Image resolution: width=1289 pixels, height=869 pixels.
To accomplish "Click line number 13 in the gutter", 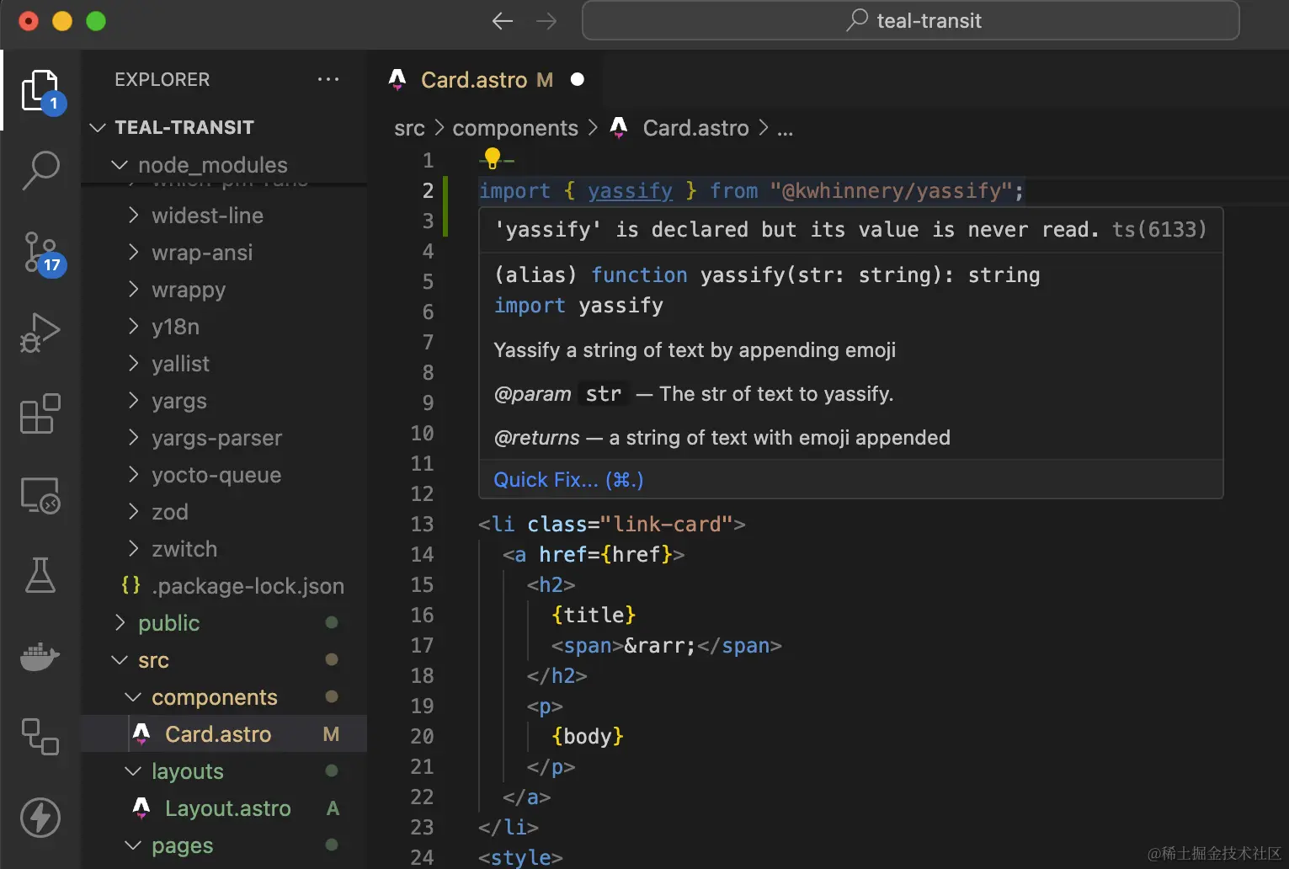I will coord(423,524).
